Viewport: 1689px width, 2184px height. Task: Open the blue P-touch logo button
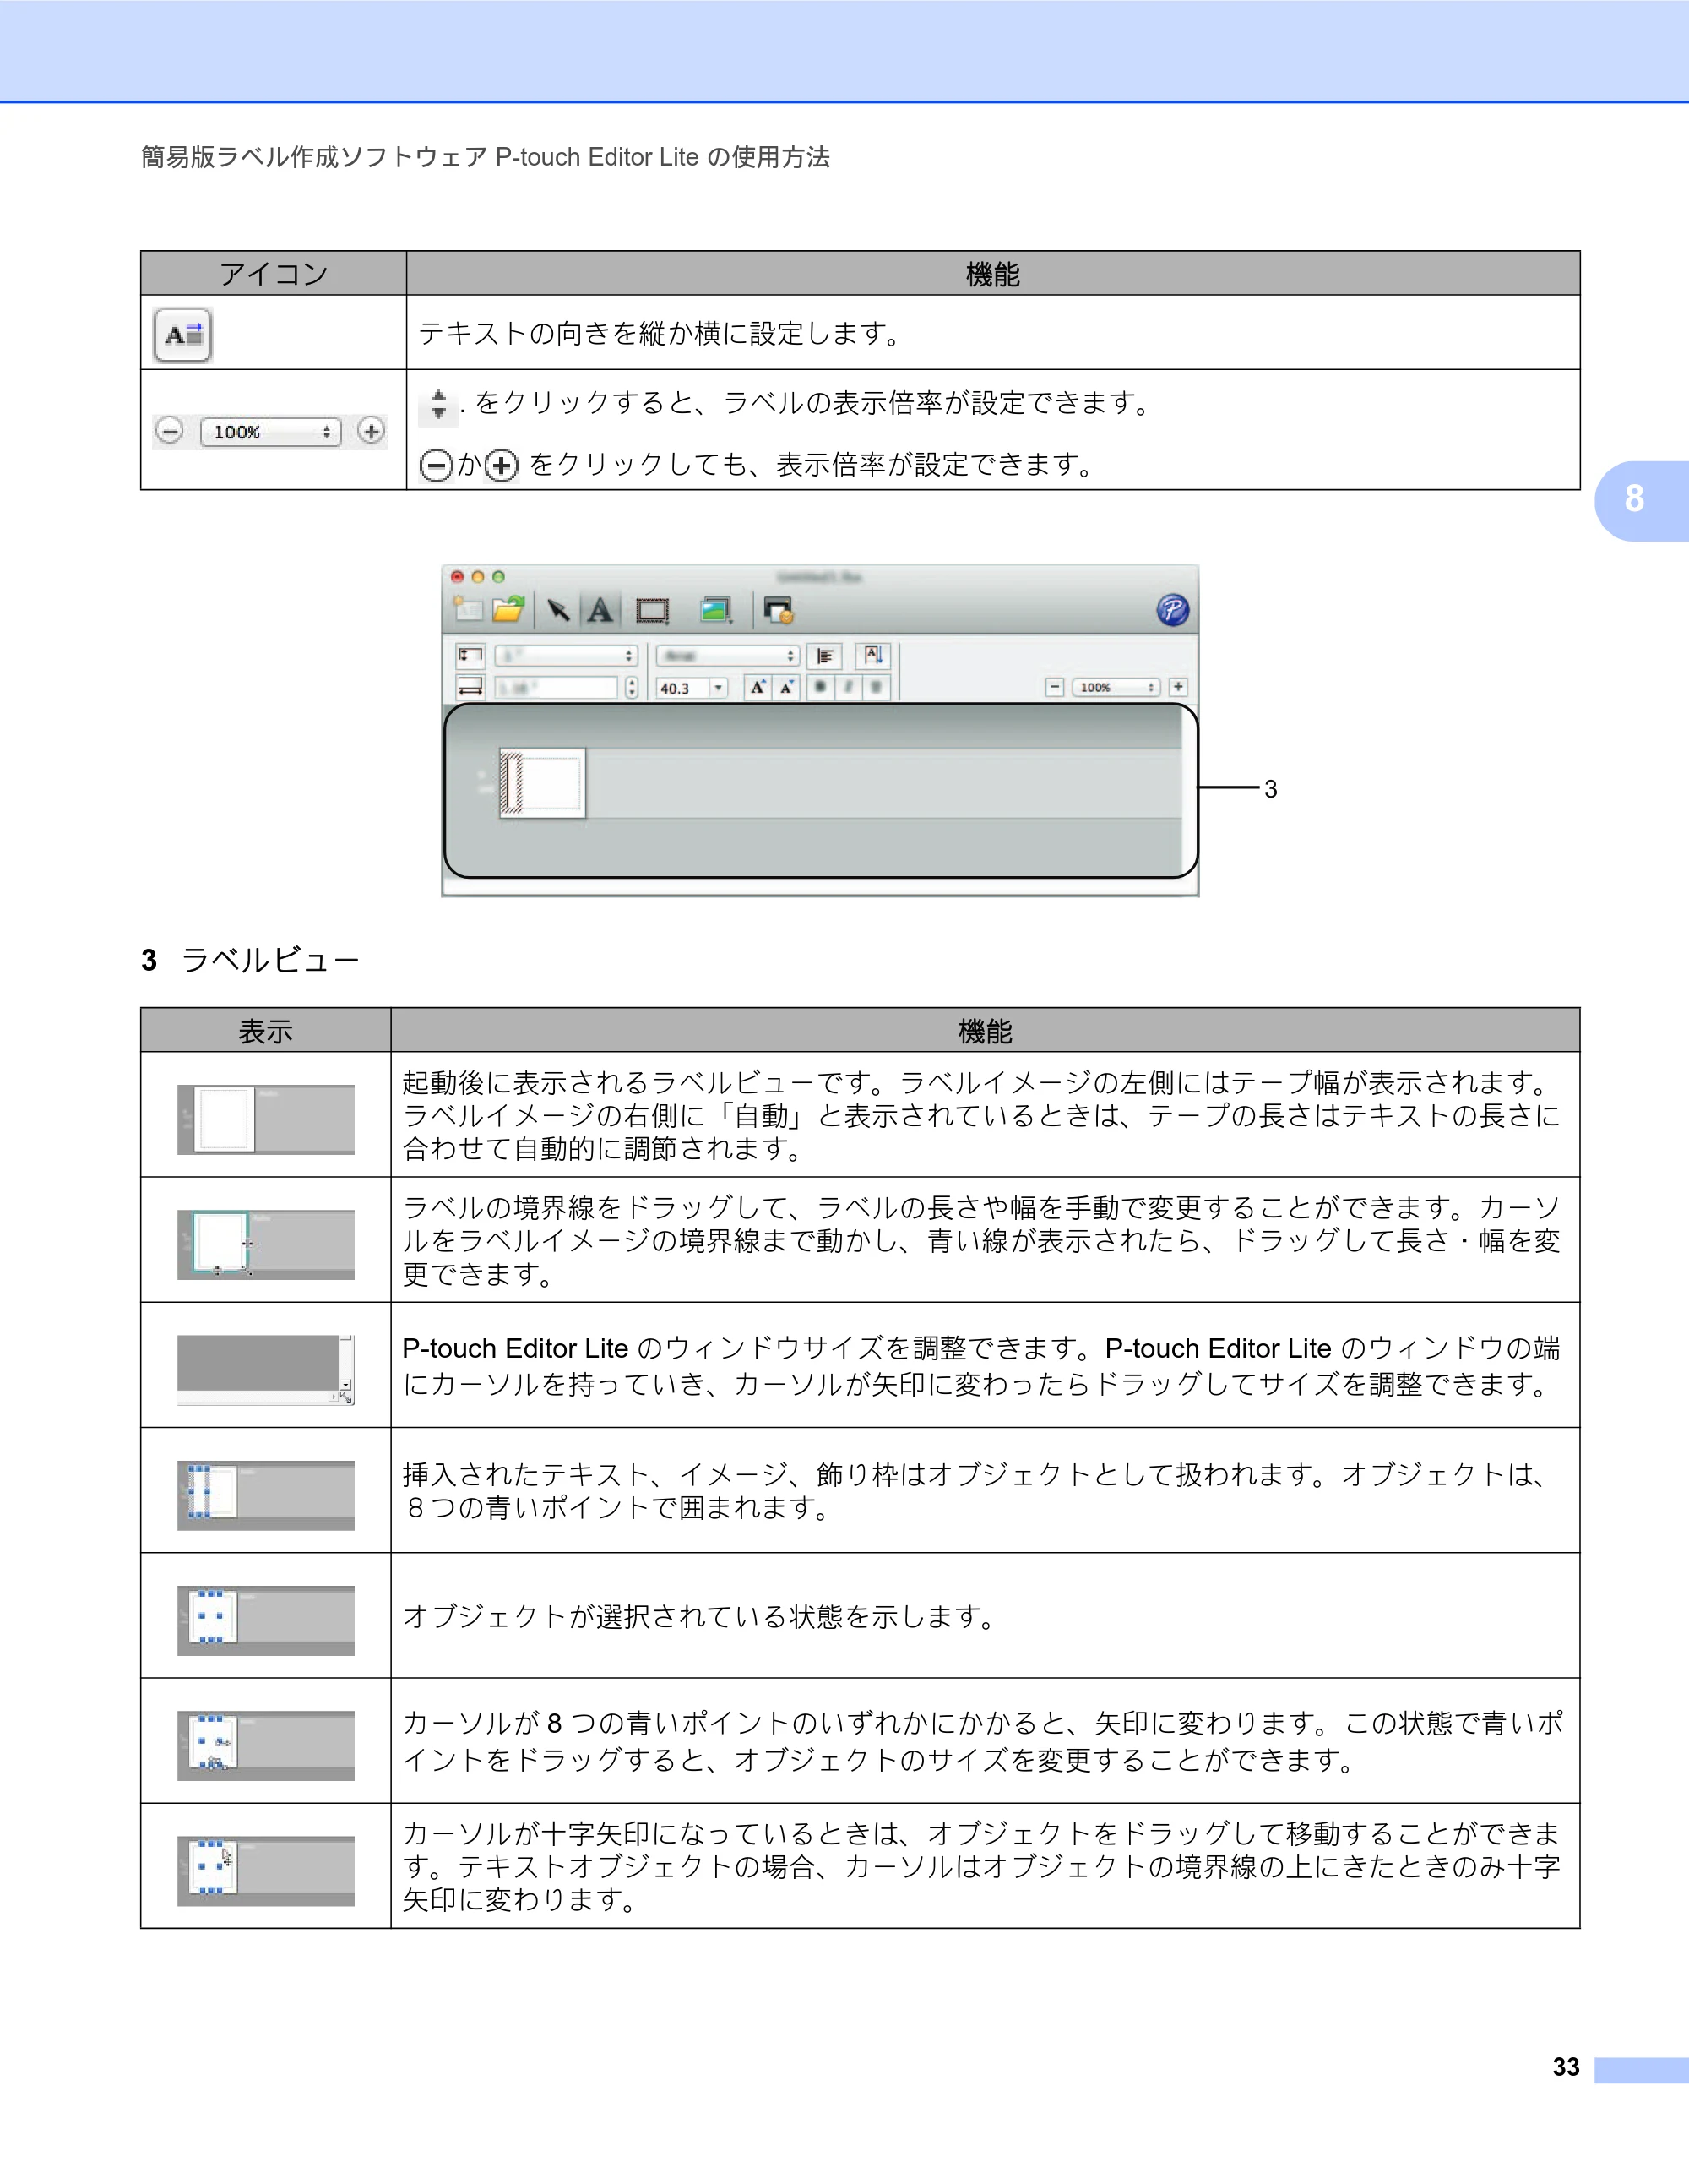point(1172,610)
